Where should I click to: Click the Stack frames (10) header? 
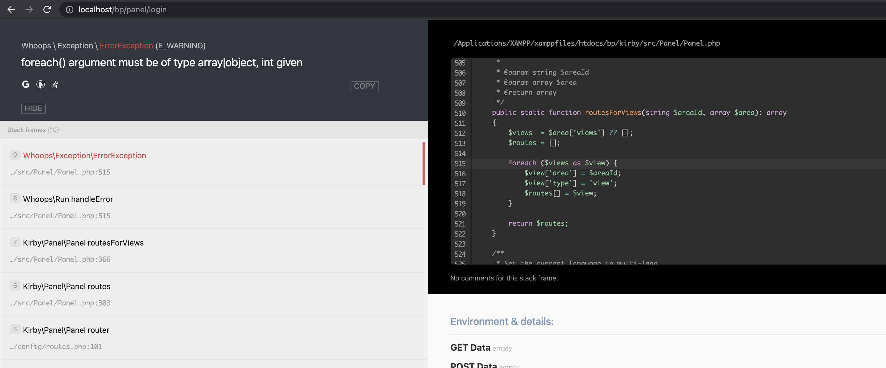pyautogui.click(x=33, y=130)
